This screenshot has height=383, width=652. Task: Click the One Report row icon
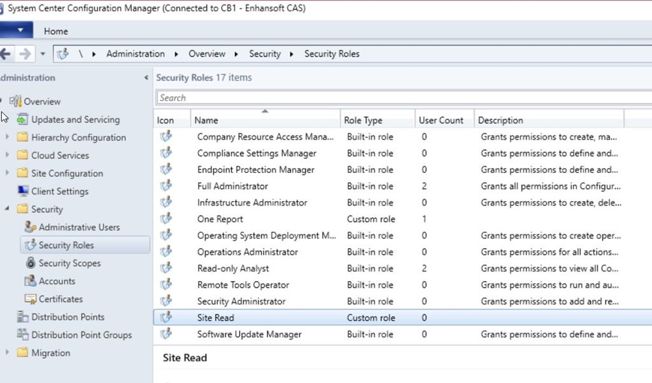tap(166, 218)
